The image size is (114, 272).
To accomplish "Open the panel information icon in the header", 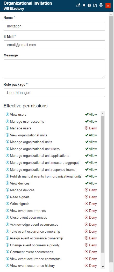I will [89, 5].
